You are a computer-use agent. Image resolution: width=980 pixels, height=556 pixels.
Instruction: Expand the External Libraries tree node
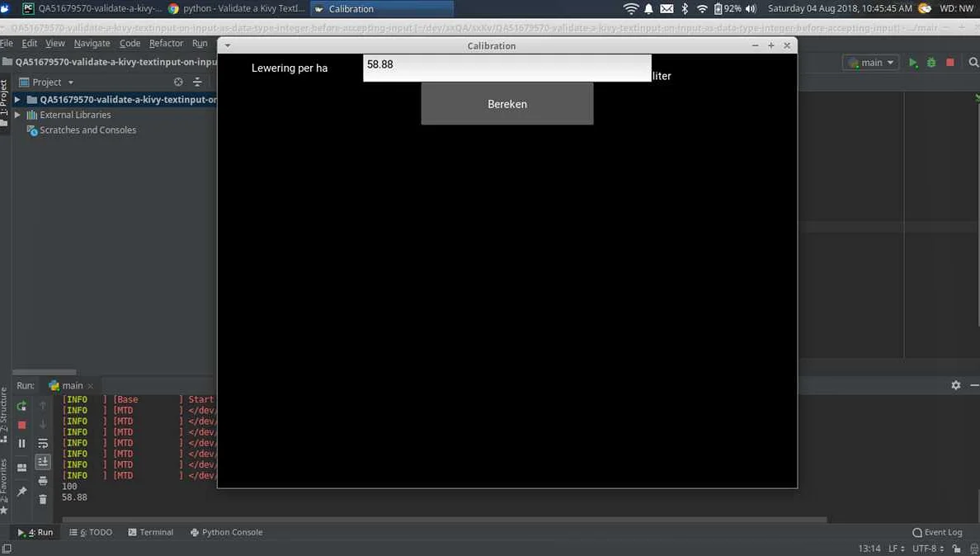click(17, 115)
